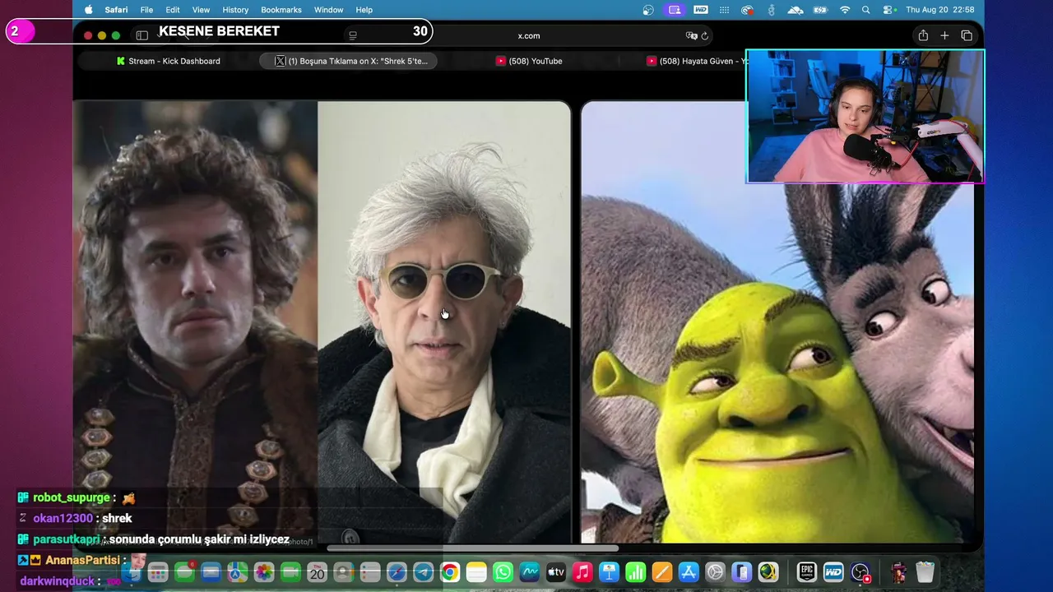
Task: Open the Window menu
Action: (328, 10)
